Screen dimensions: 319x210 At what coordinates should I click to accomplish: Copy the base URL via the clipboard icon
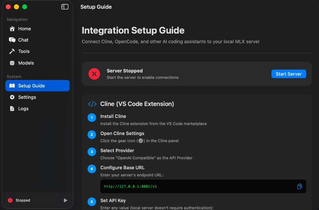pyautogui.click(x=299, y=186)
